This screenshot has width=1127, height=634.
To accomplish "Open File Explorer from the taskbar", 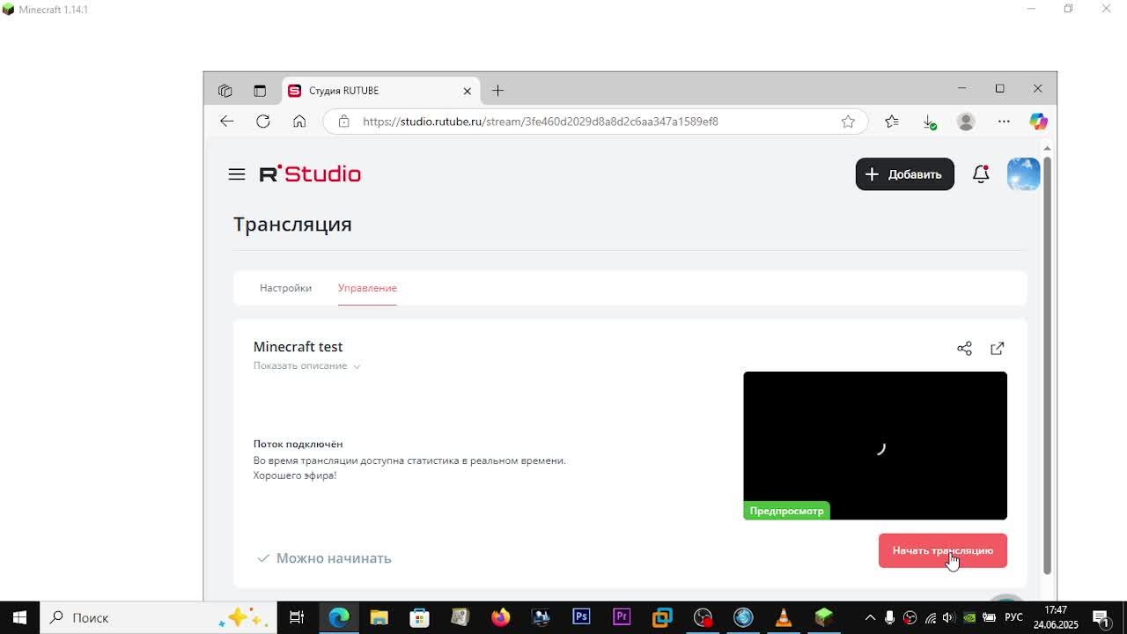I will [379, 617].
